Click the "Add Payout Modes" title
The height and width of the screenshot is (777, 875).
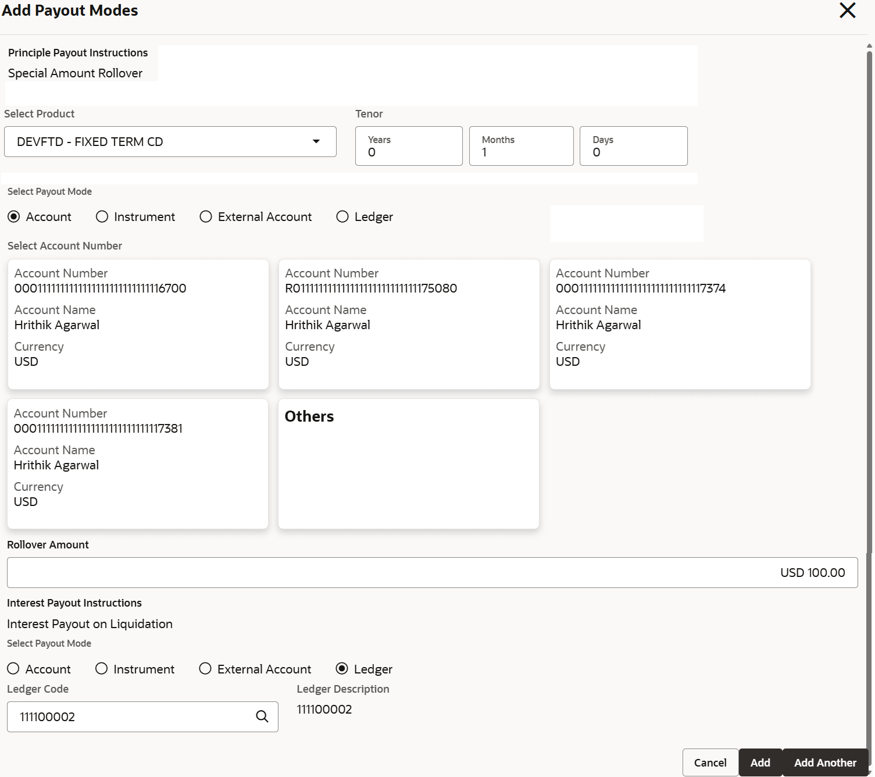pyautogui.click(x=70, y=10)
